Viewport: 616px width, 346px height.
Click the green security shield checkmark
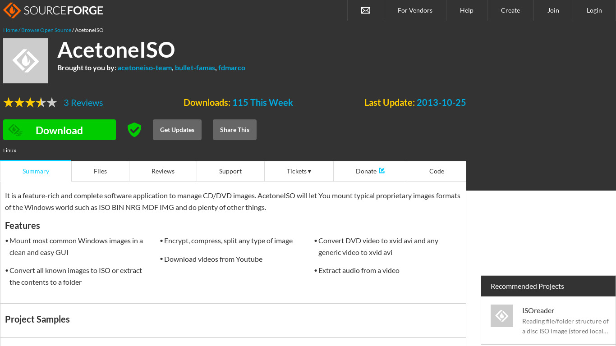point(134,130)
